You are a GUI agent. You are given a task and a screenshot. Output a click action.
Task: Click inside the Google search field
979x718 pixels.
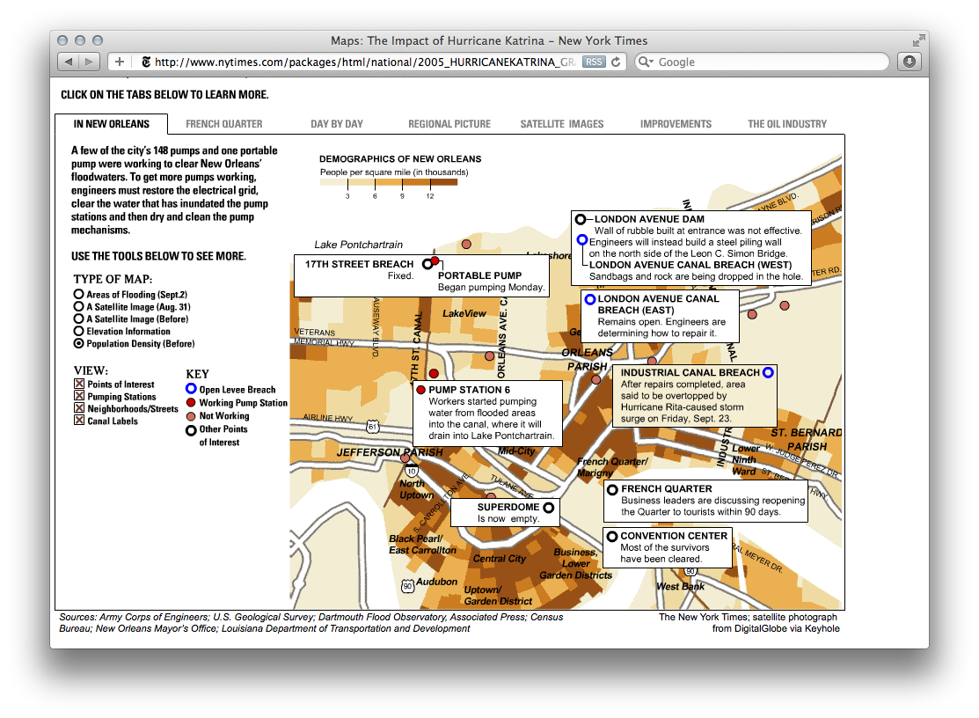click(x=765, y=62)
